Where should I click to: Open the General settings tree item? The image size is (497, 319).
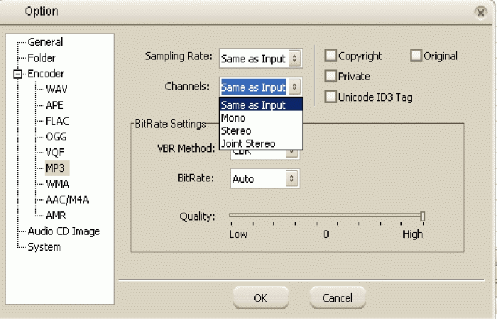pos(45,43)
